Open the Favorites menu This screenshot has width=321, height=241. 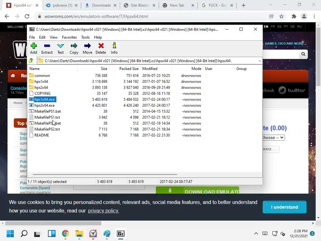point(69,37)
